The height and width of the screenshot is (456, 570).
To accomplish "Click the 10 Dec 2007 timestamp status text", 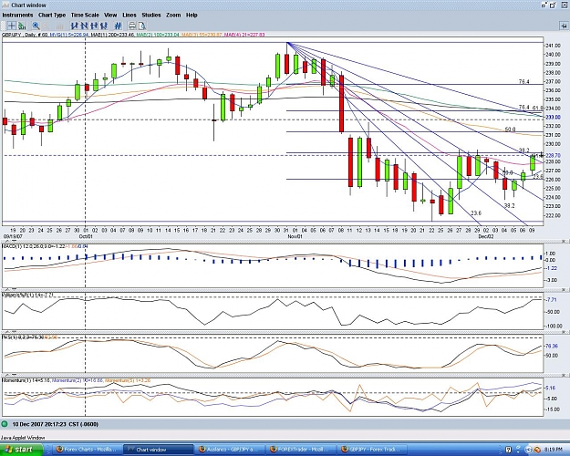I will (x=56, y=424).
